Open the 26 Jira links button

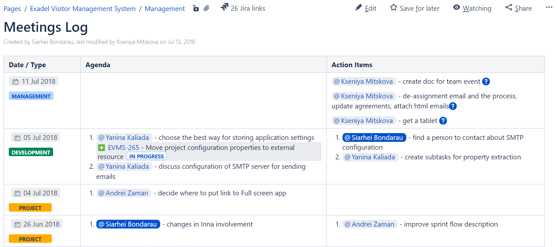(243, 8)
